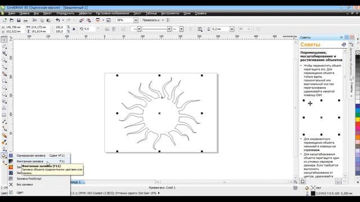The width and height of the screenshot is (360, 202).
Task: Select the Ellipse tool
Action: (x=4, y=88)
